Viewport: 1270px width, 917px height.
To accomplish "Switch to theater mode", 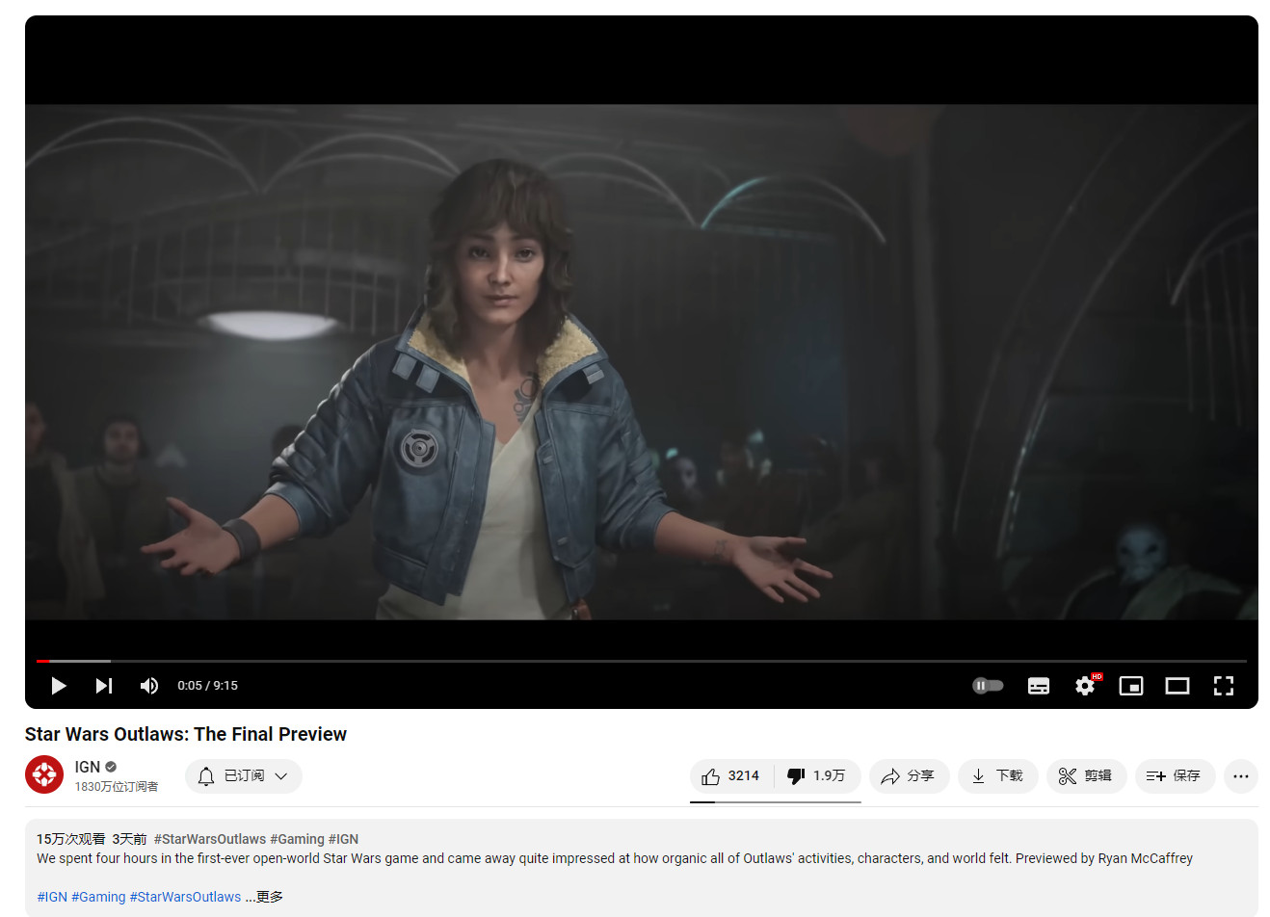I will 1177,686.
